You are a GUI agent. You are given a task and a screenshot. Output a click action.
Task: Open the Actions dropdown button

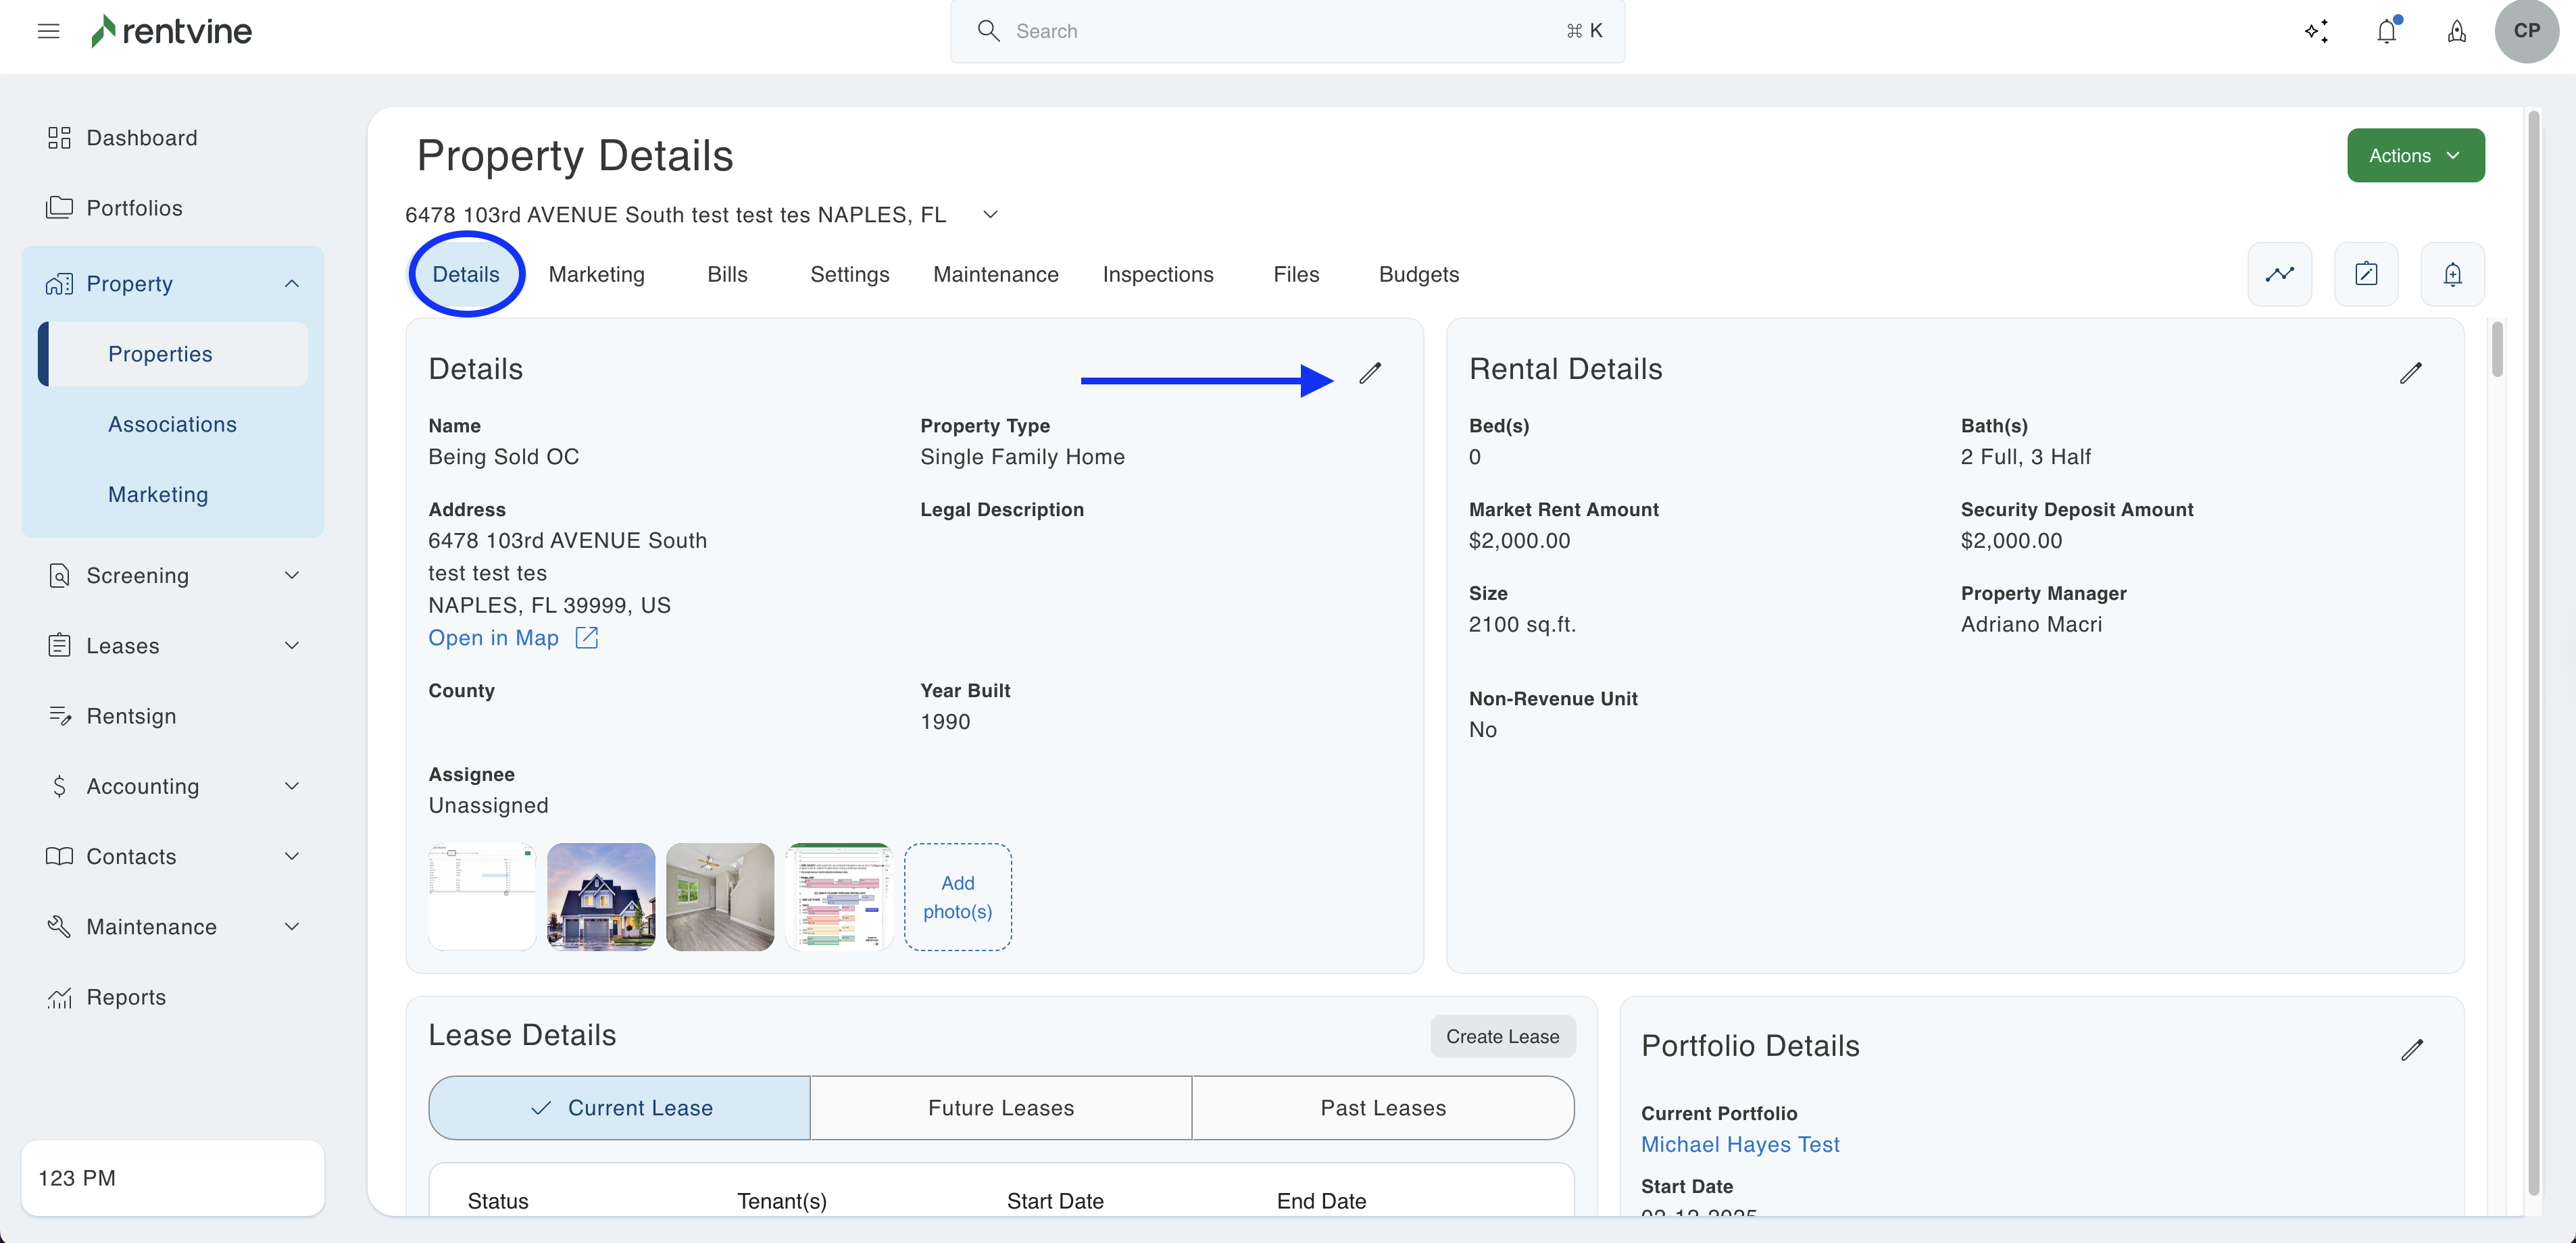[x=2415, y=155]
